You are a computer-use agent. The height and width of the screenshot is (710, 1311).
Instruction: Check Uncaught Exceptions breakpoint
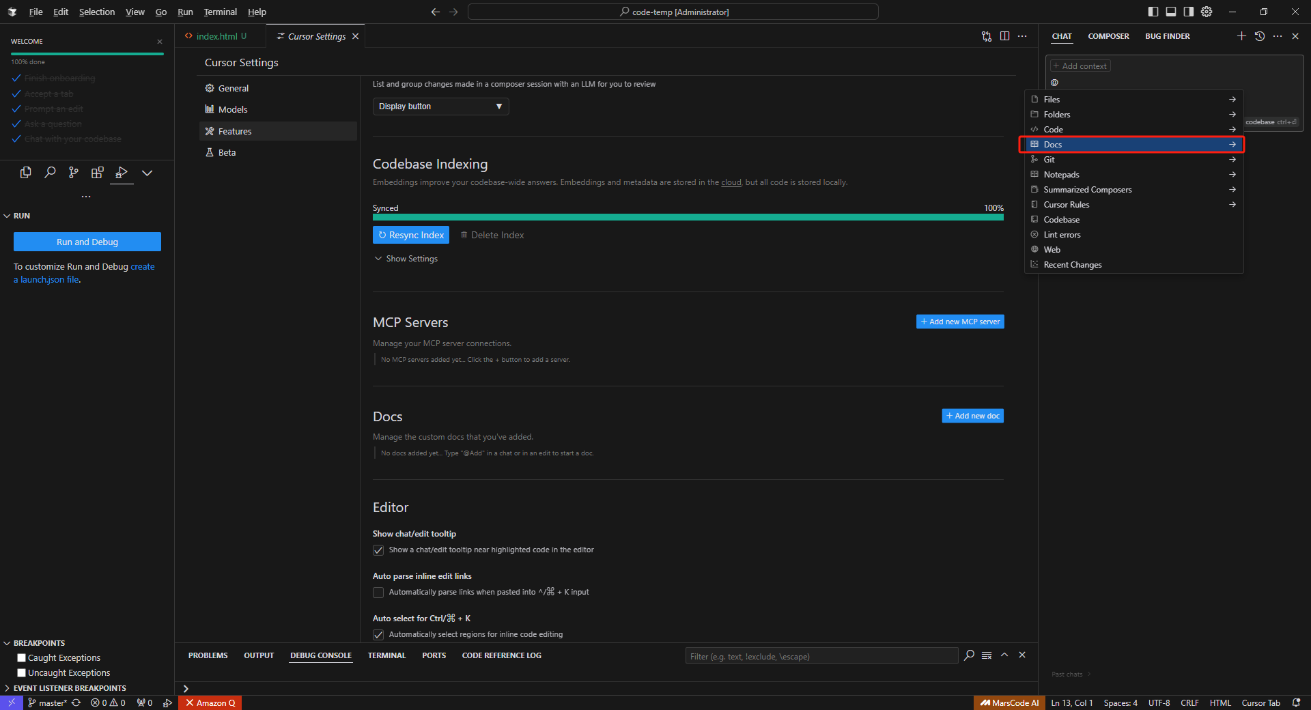(x=21, y=673)
